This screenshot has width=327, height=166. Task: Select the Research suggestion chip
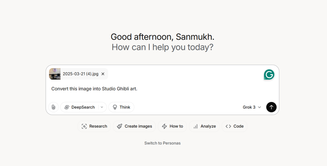pyautogui.click(x=94, y=126)
